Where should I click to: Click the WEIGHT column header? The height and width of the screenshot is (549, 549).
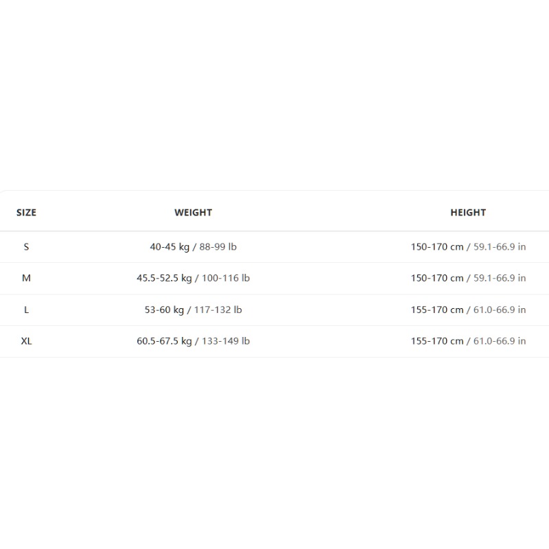(x=194, y=213)
